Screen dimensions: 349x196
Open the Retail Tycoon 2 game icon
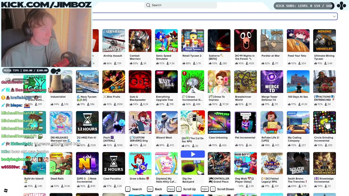[x=193, y=41]
